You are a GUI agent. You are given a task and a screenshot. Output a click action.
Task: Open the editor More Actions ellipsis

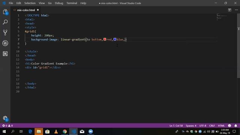[x=237, y=10]
